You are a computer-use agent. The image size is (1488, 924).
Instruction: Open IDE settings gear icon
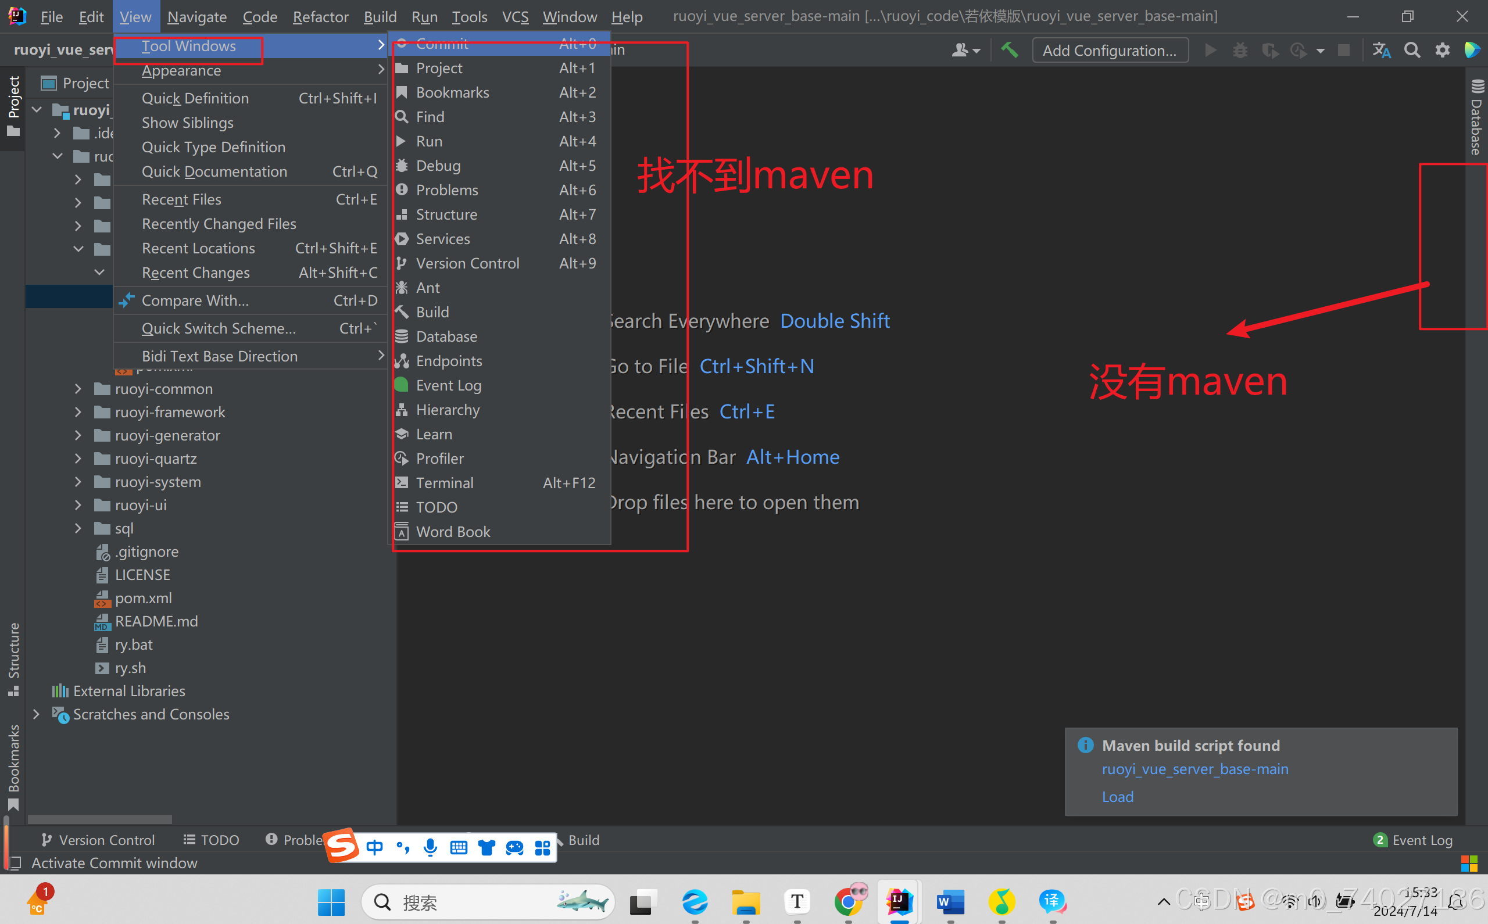[x=1442, y=50]
